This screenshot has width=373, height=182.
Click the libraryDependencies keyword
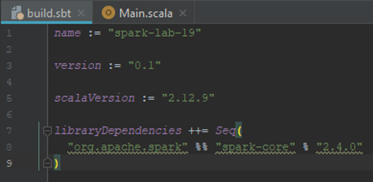click(118, 131)
